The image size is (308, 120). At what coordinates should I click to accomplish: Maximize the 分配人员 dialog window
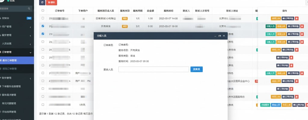point(220,36)
